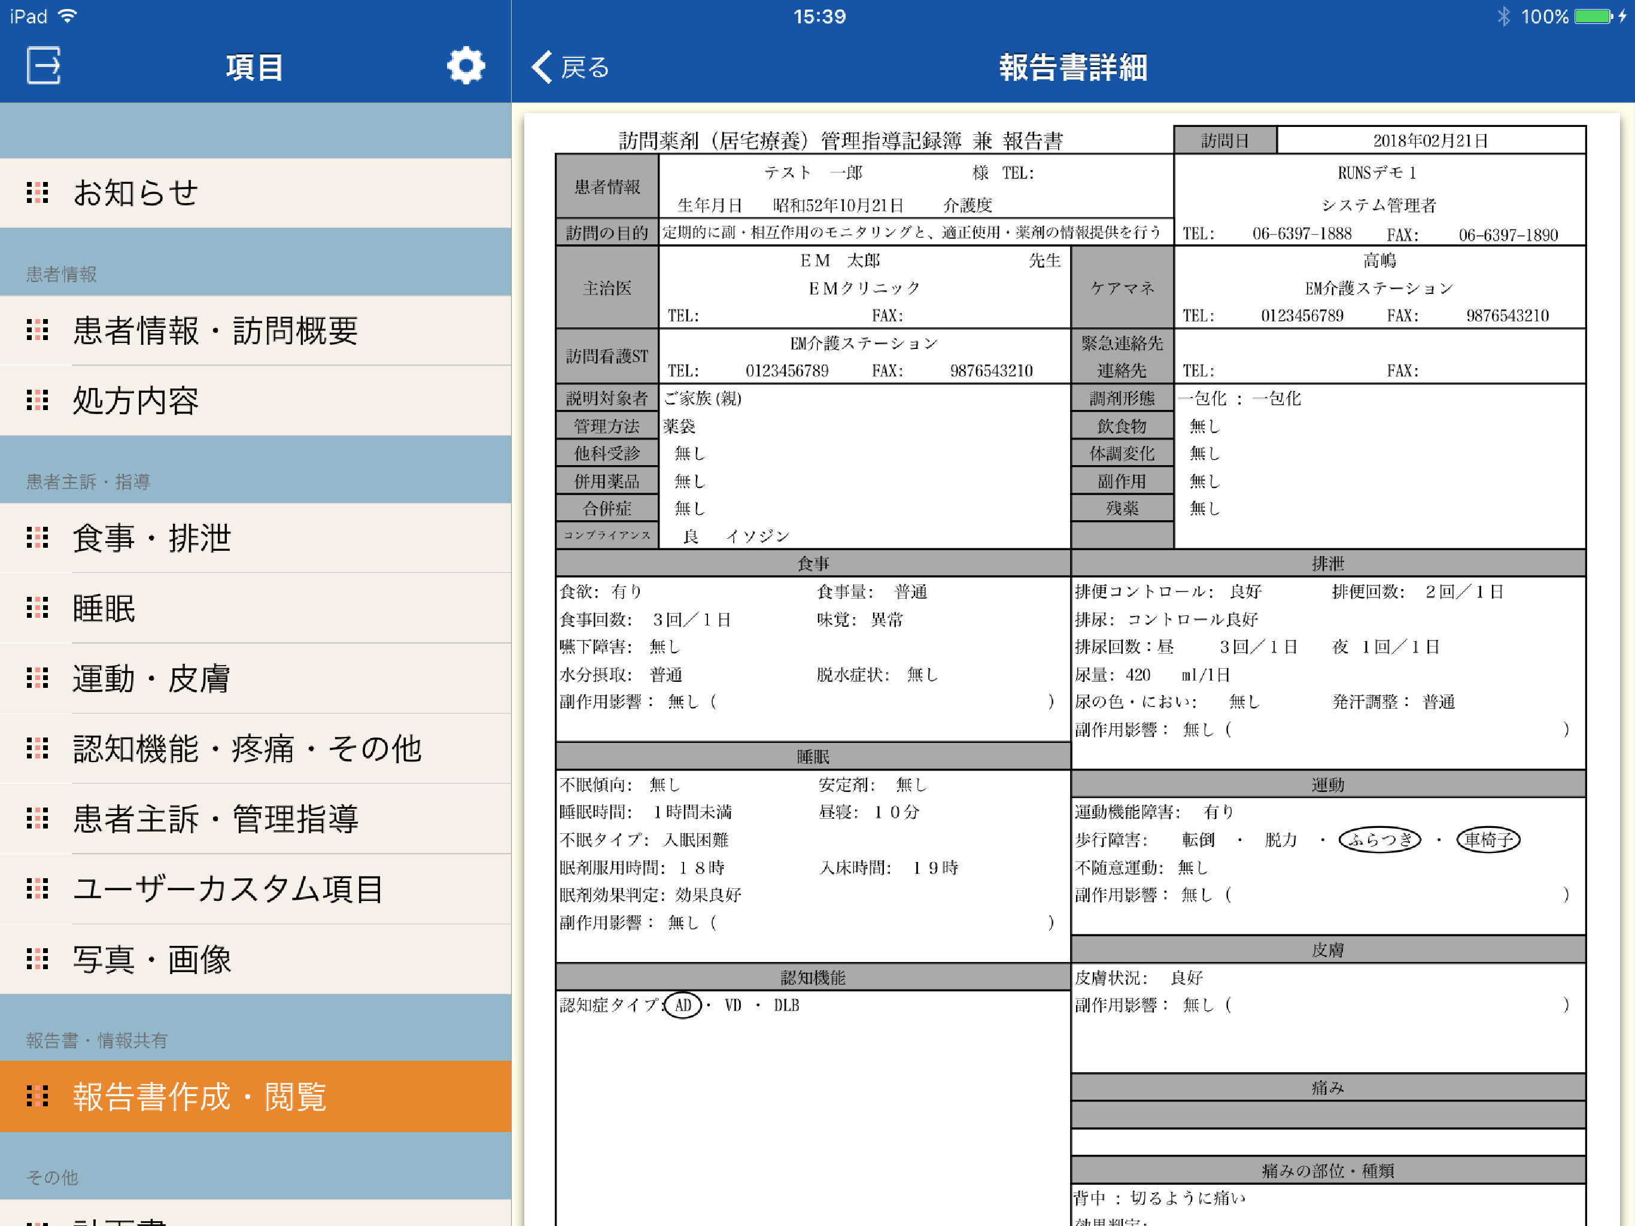Tap the back chevron beside 戻る
Image resolution: width=1635 pixels, height=1226 pixels.
(x=543, y=67)
